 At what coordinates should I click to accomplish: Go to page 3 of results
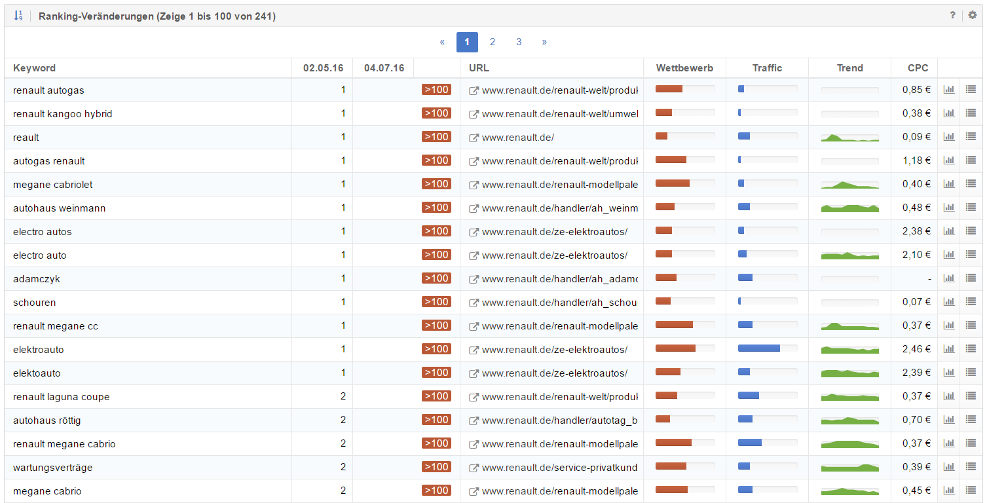coord(519,42)
